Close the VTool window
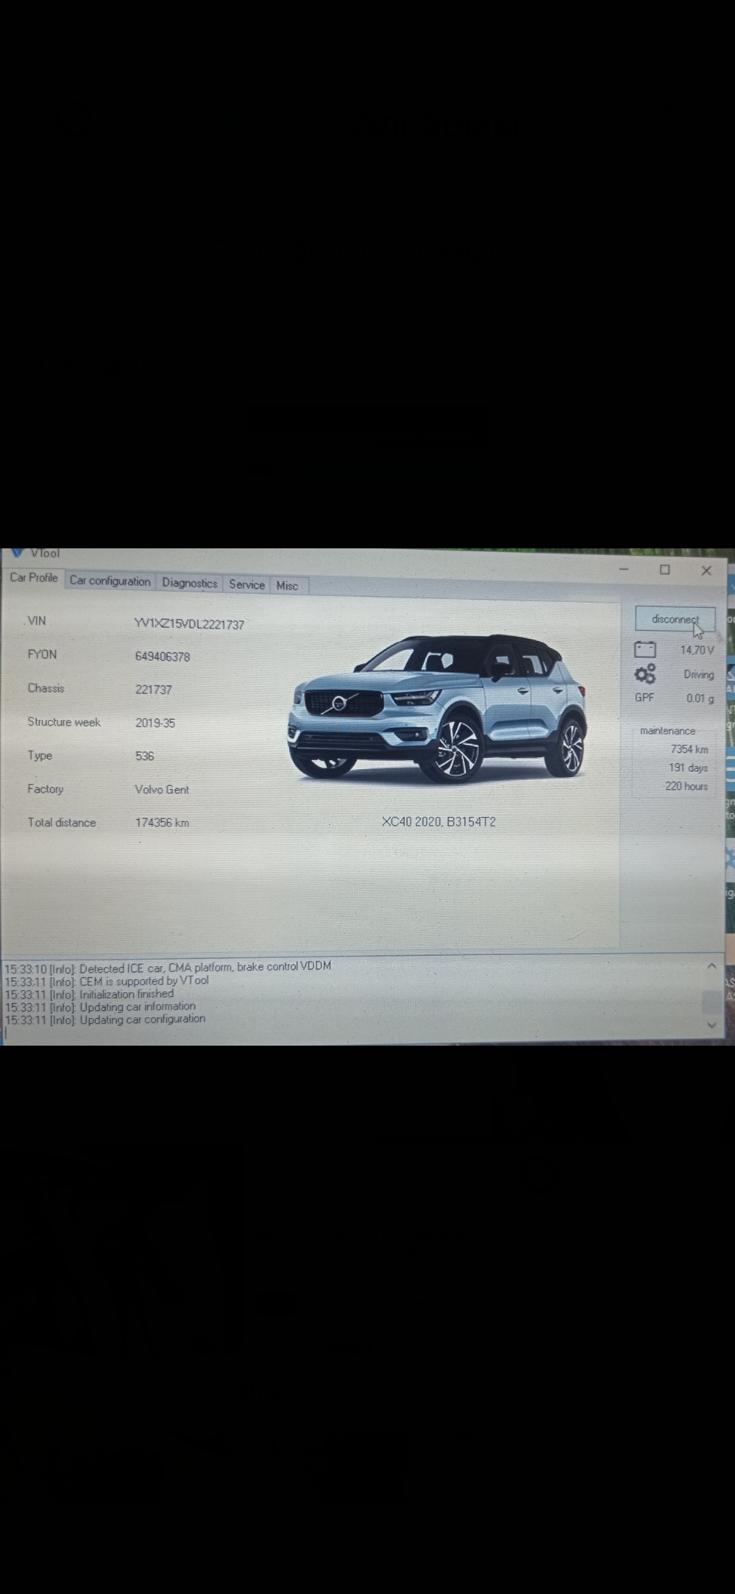 706,571
